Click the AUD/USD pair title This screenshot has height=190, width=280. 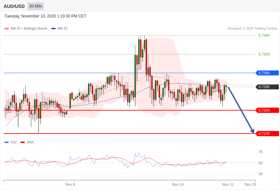pos(14,7)
